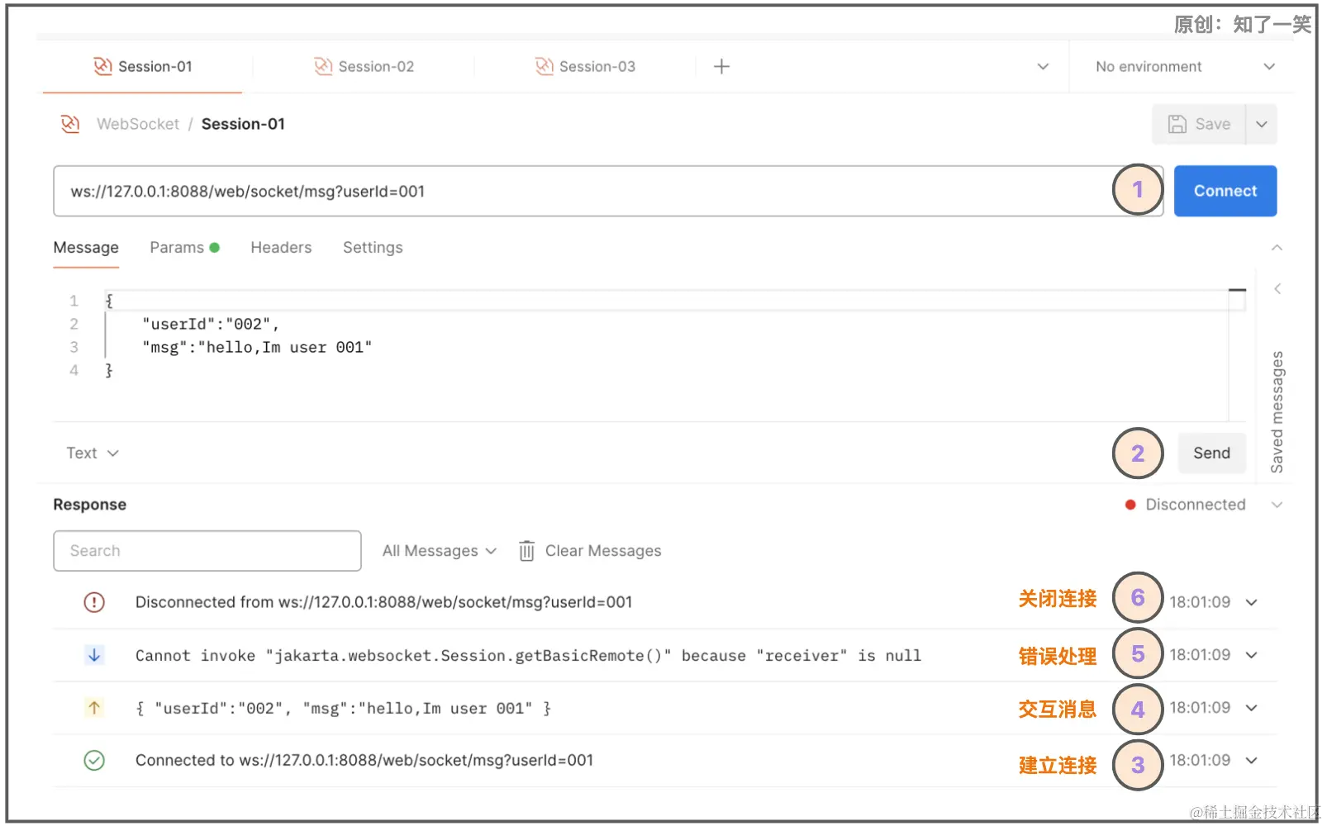Switch to the Session-01 tab
1327x826 pixels.
click(143, 67)
